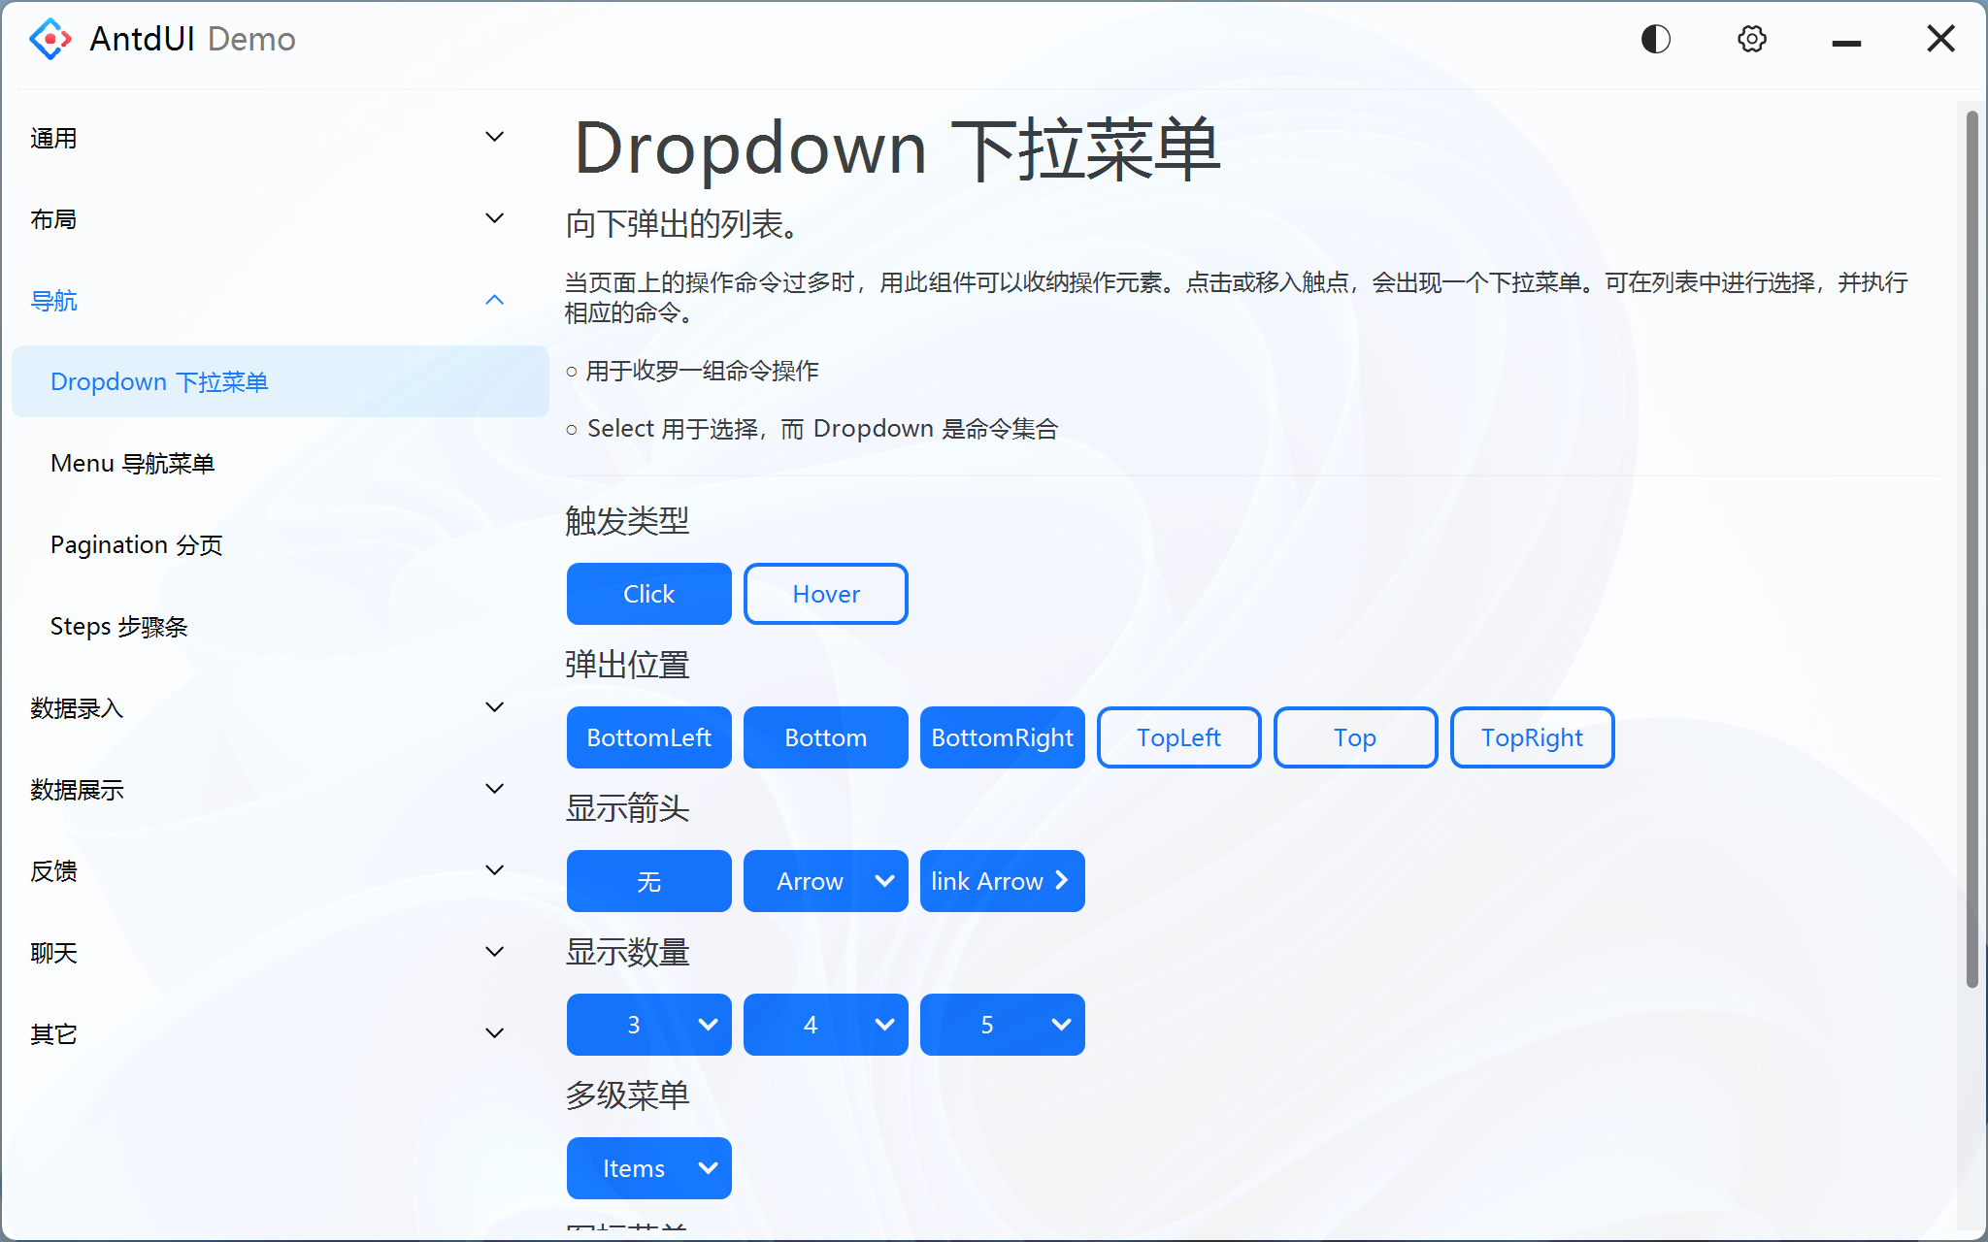Open the settings gear
Screen dimensions: 1988x1242
coord(1751,39)
